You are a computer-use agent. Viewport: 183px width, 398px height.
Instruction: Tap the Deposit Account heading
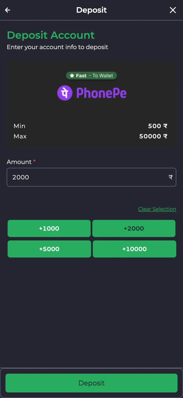[x=51, y=35]
